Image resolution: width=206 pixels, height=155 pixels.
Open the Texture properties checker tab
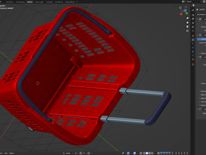(x=193, y=64)
